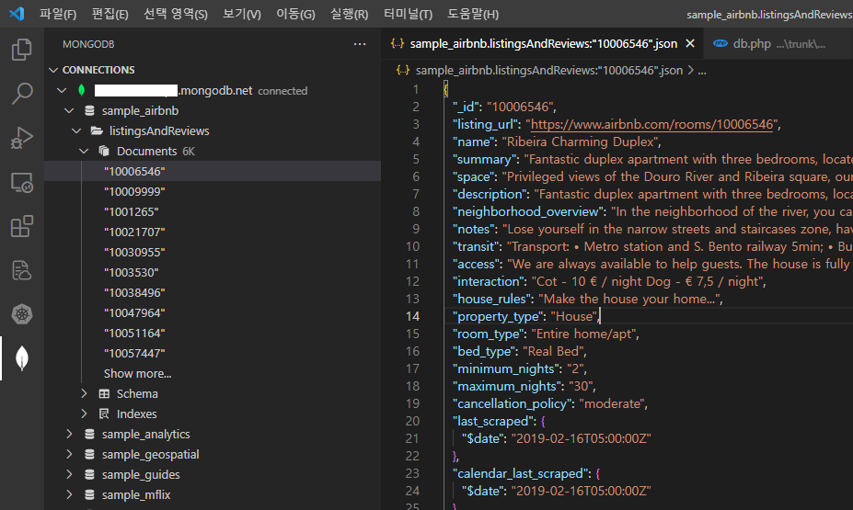The image size is (853, 510).
Task: Click the "moderate" cancellation_policy value
Action: coord(612,403)
